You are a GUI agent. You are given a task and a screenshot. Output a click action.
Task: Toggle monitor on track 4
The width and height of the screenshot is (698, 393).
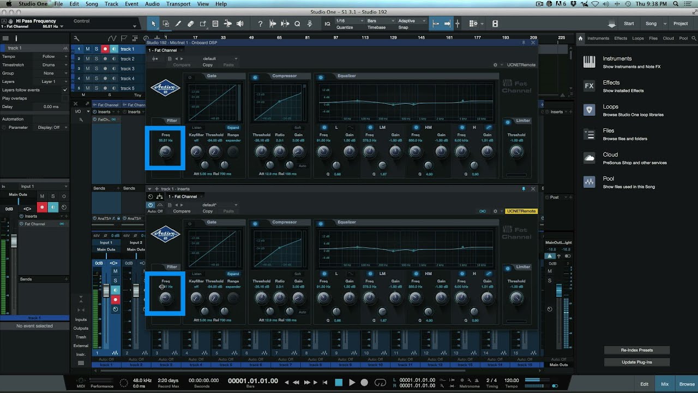pyautogui.click(x=114, y=79)
